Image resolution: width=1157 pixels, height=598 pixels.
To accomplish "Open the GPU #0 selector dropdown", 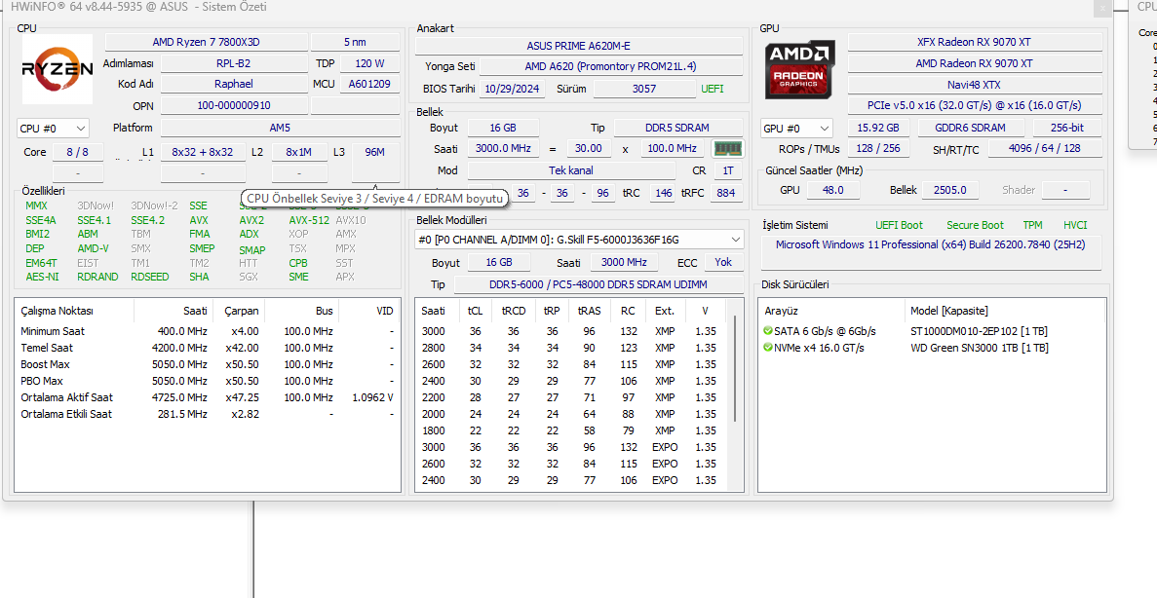I will [796, 129].
